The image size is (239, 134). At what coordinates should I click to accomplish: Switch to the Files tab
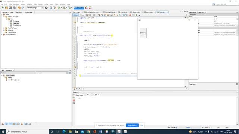point(12,12)
